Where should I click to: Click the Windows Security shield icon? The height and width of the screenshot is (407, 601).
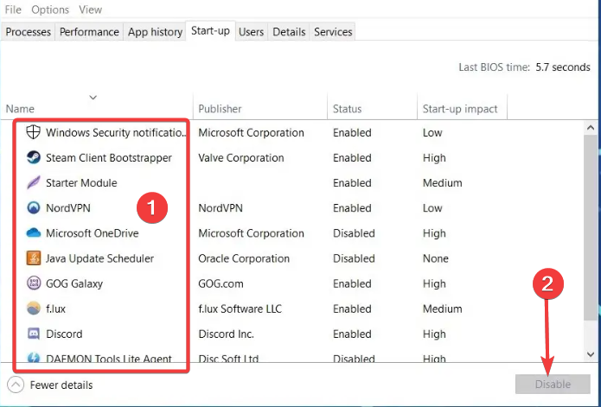[34, 132]
